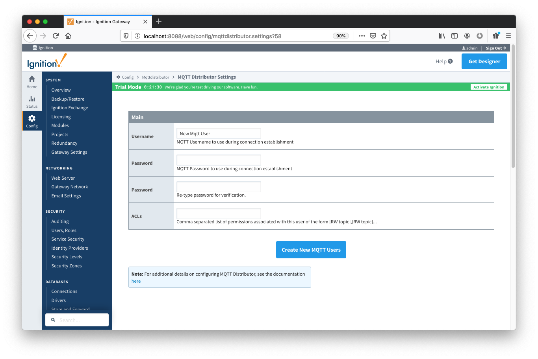Open the browser hamburger menu

click(508, 36)
